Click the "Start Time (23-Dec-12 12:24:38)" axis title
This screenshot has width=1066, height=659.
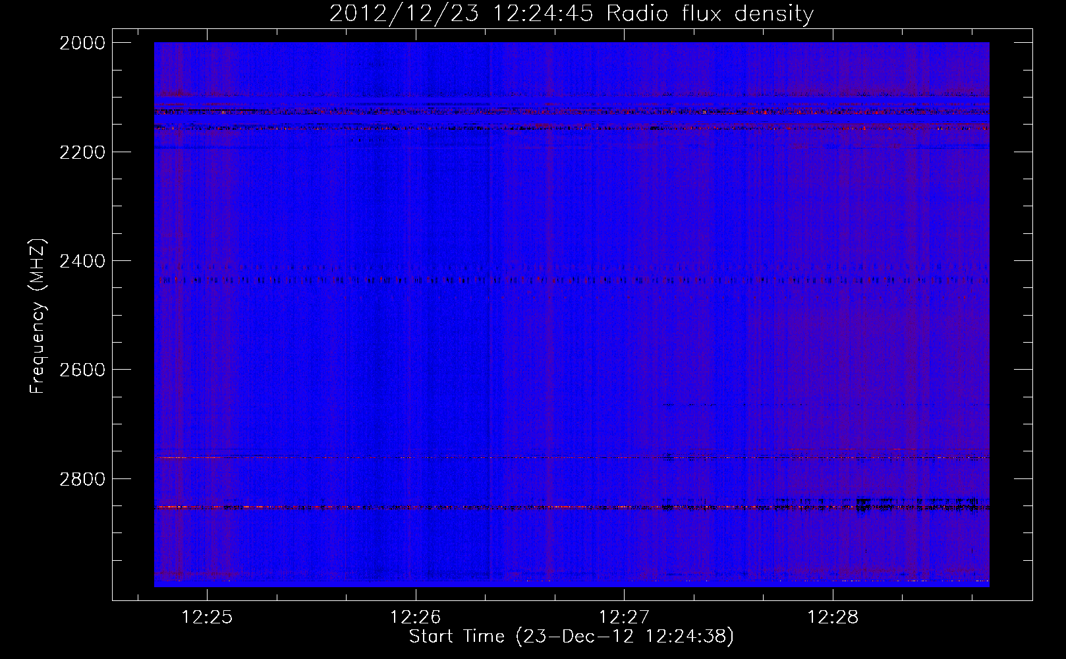[x=571, y=637]
